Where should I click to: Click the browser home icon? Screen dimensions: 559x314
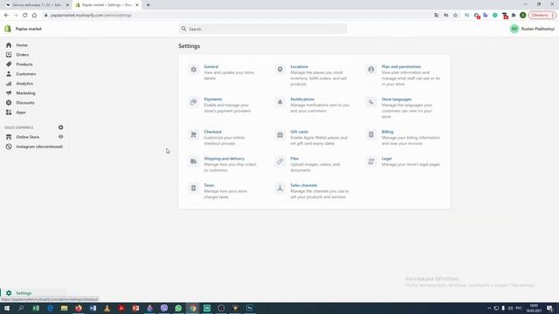(x=34, y=16)
